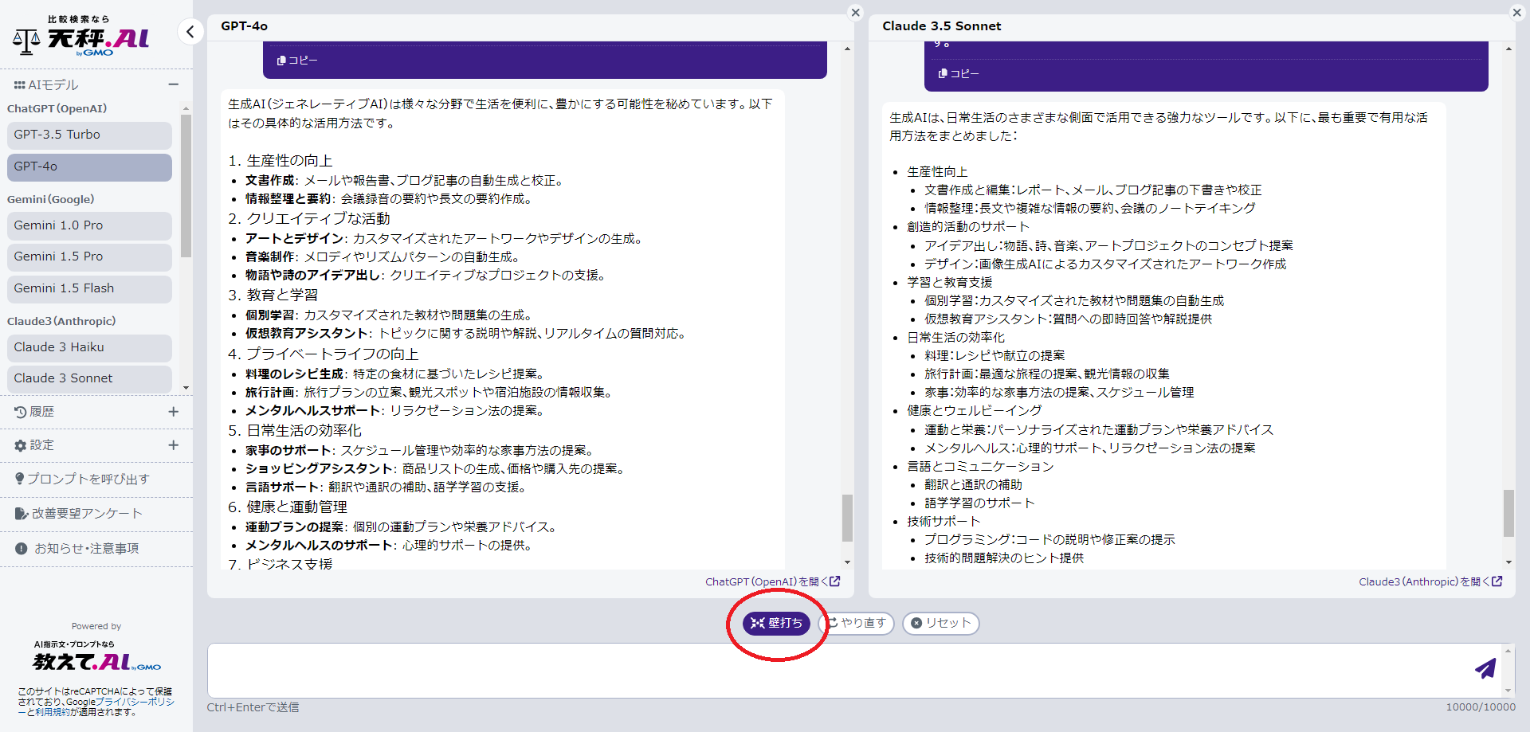Copy the Claude 3.5 Sonnet prompt text
The width and height of the screenshot is (1530, 732).
pyautogui.click(x=959, y=73)
